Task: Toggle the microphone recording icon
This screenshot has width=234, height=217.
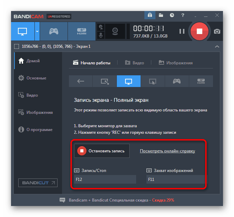Action: 101,35
